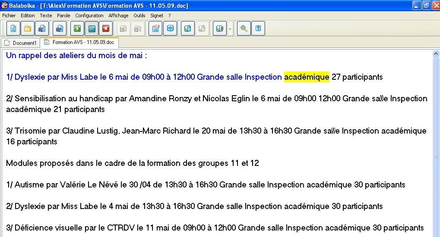Viewport: 440px width, 237px height.
Task: Click the New document icon
Action: (x=13, y=29)
